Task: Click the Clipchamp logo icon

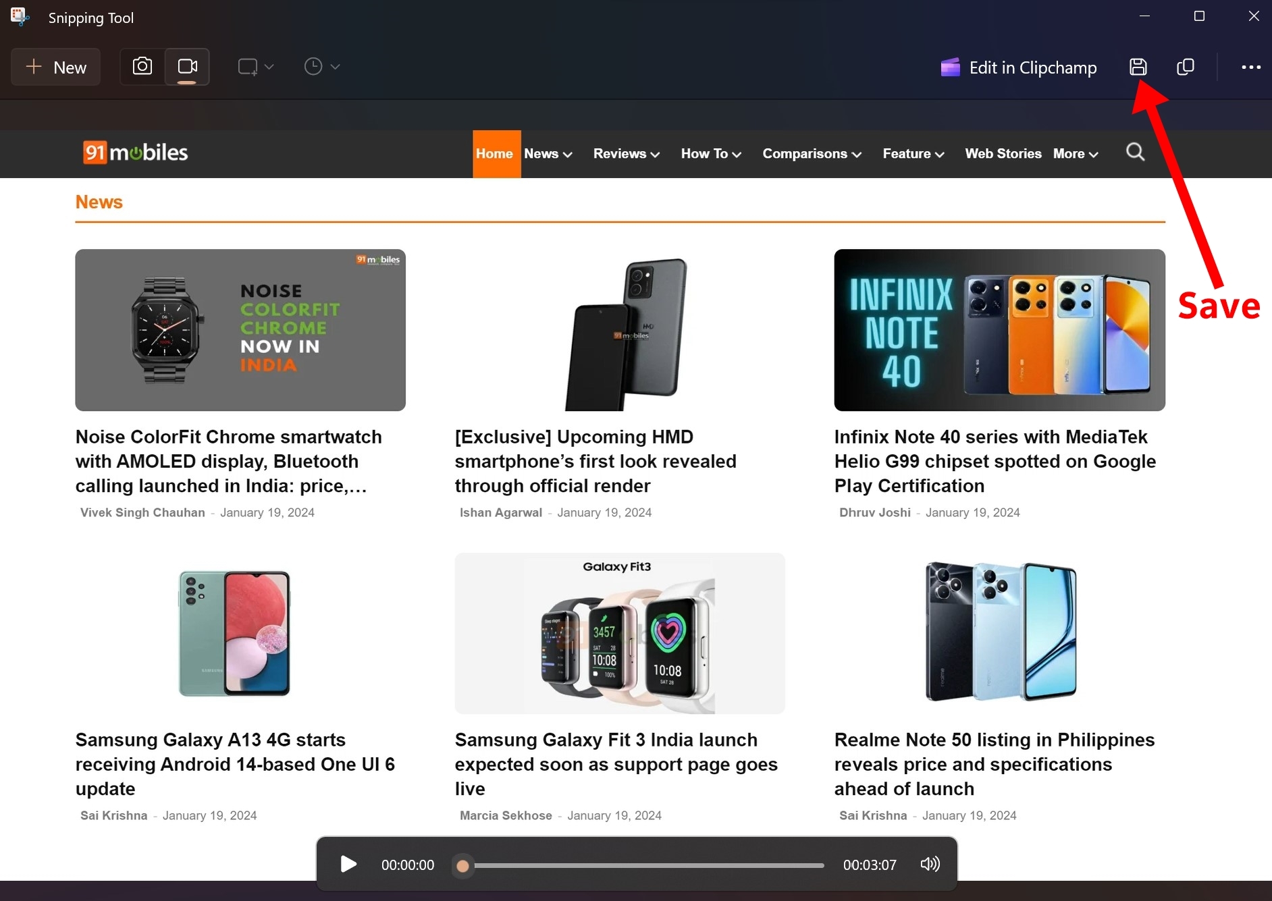Action: coord(950,67)
